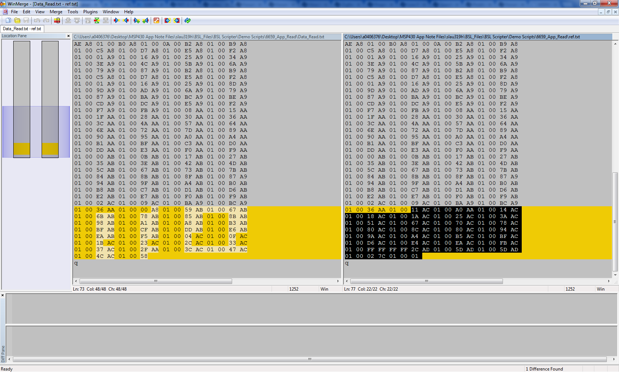Open the Merge menu
This screenshot has width=619, height=372.
coord(56,11)
